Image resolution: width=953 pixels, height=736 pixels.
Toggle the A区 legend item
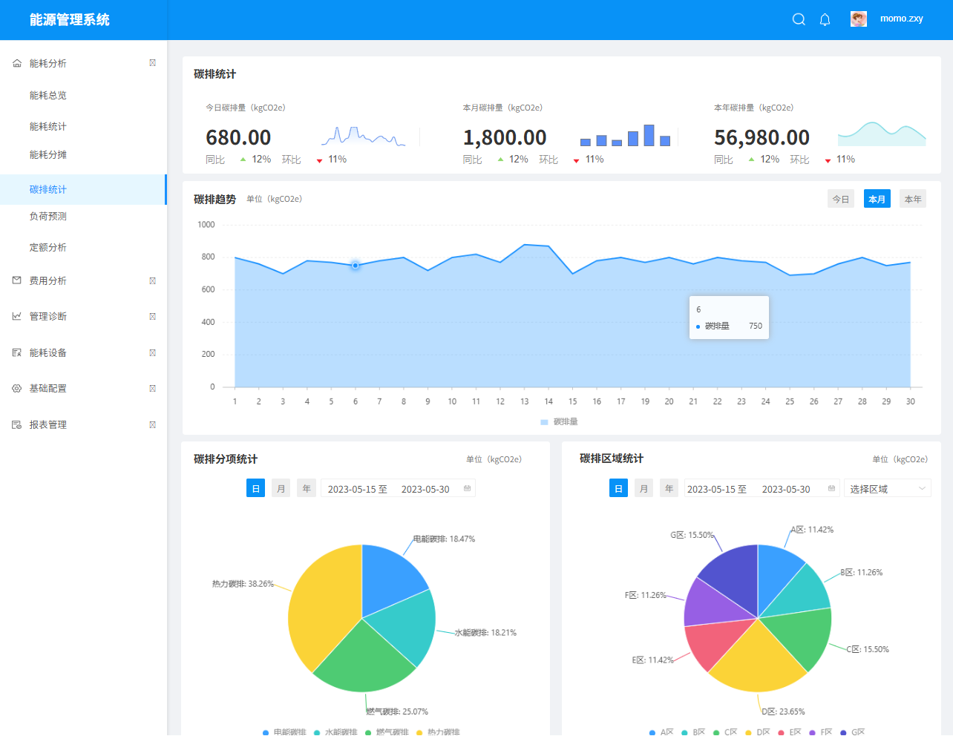point(661,732)
